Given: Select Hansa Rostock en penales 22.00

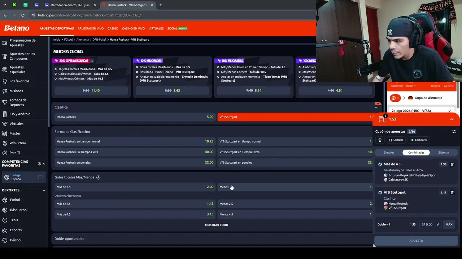Looking at the screenshot, I should [135, 163].
